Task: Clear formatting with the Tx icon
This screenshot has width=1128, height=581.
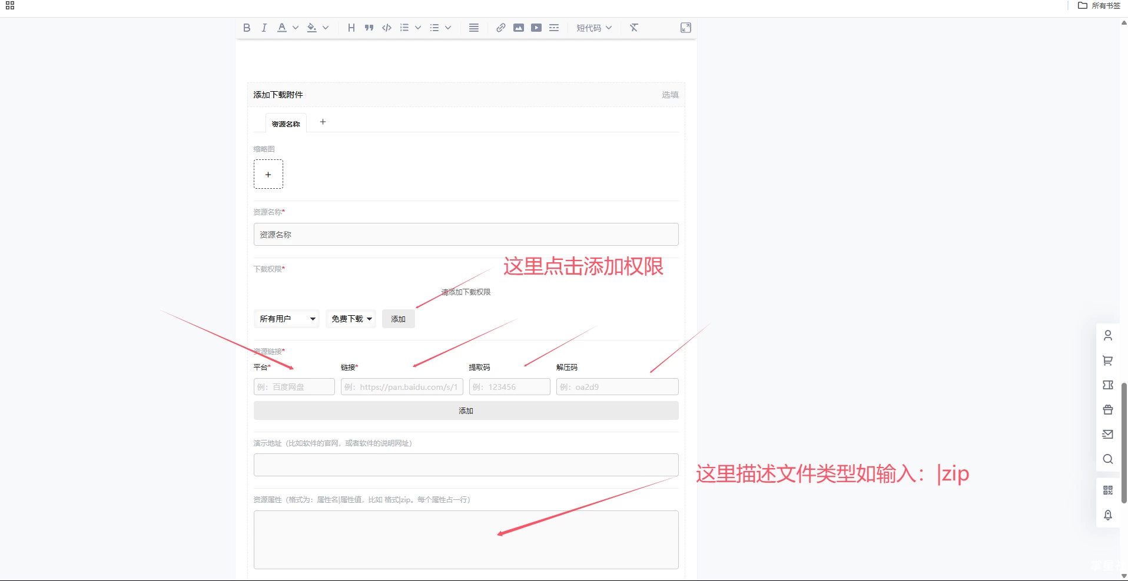Action: [x=634, y=28]
